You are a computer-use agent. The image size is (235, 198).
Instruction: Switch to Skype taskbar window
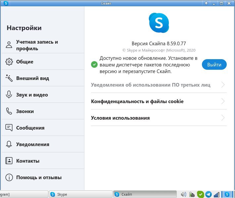pyautogui.click(x=81, y=194)
